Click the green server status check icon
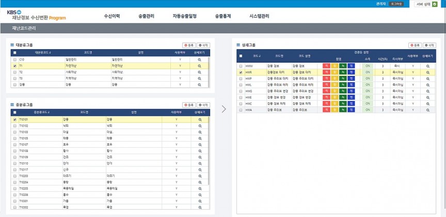 tap(435, 4)
